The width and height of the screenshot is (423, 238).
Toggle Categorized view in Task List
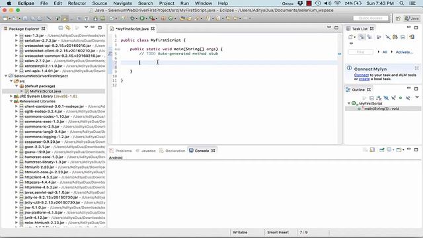[x=362, y=37]
